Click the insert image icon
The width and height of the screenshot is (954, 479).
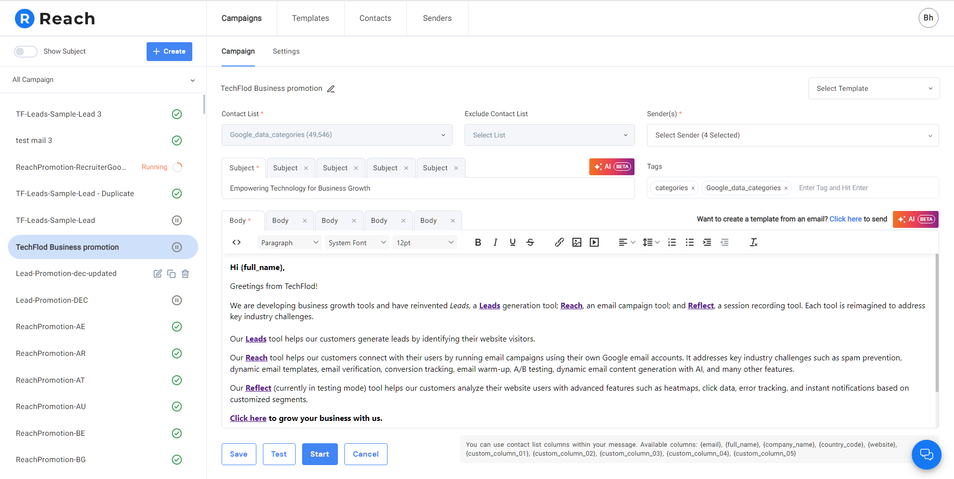click(576, 242)
